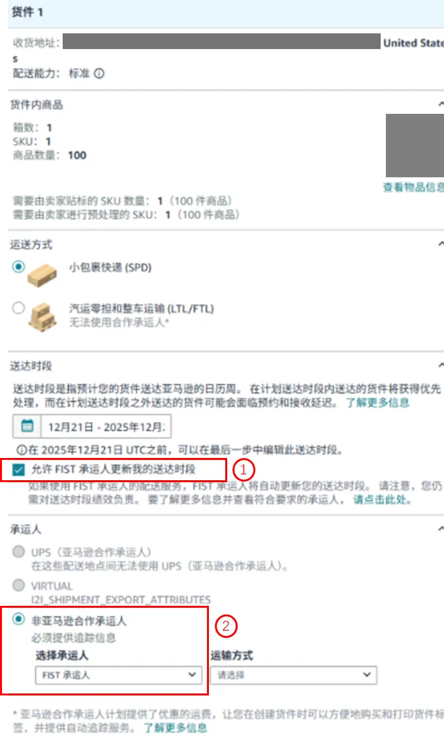The width and height of the screenshot is (444, 736).
Task: Collapse the 承运人 section chevron
Action: [440, 529]
